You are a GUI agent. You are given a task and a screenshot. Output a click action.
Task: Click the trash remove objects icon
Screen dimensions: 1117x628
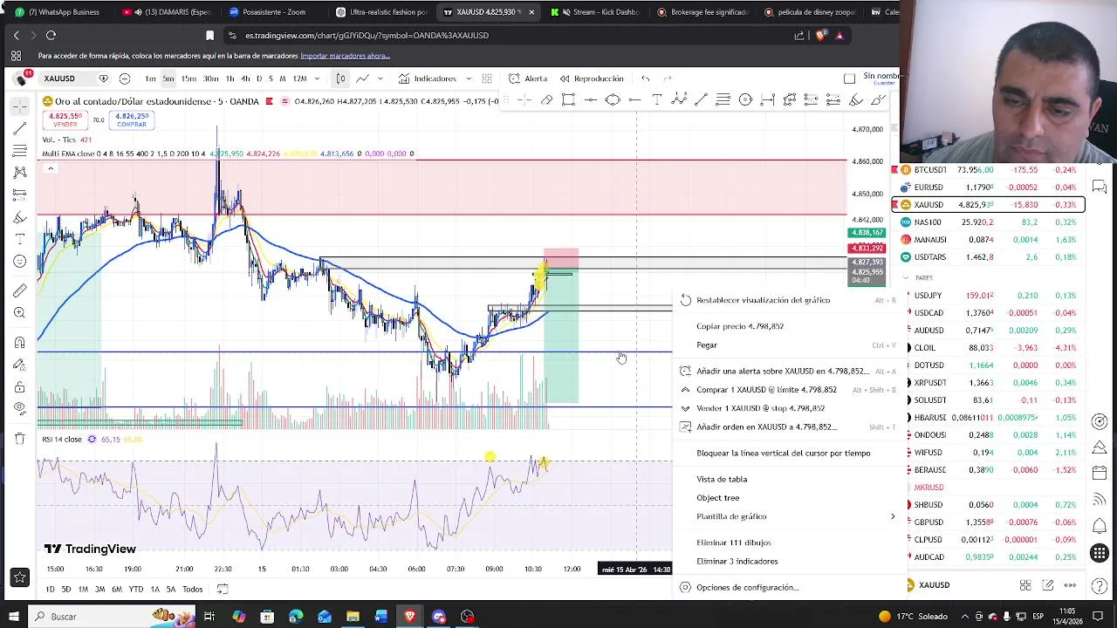click(x=20, y=439)
